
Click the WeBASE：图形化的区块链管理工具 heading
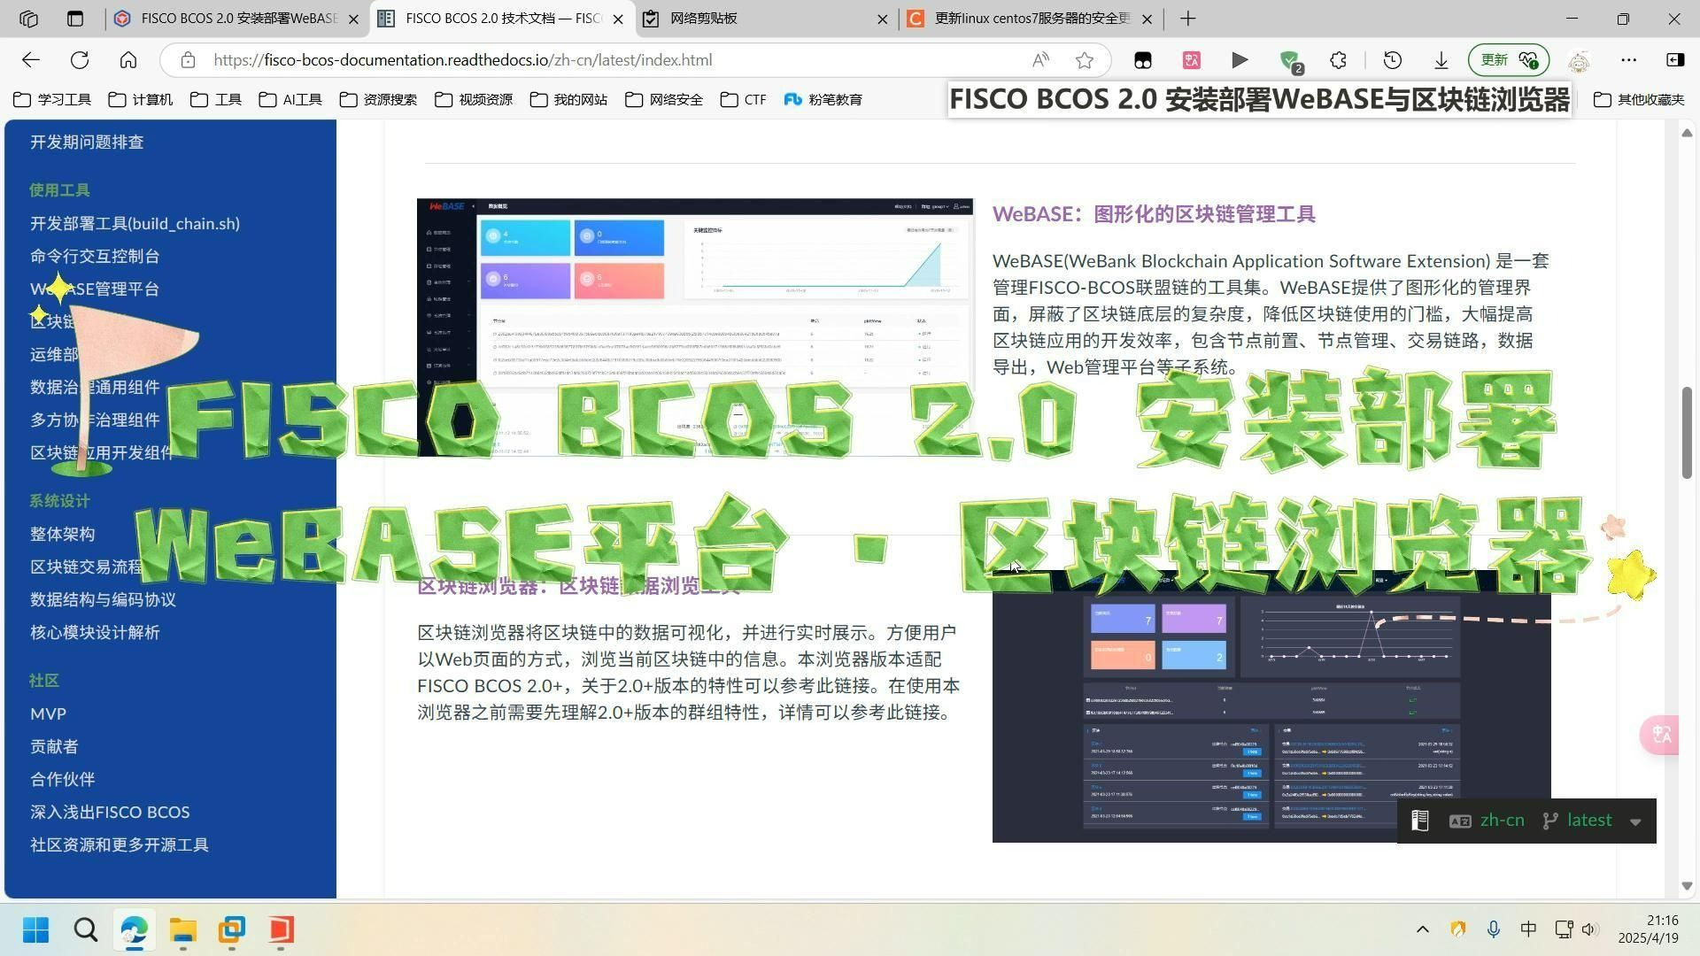[x=1154, y=214]
